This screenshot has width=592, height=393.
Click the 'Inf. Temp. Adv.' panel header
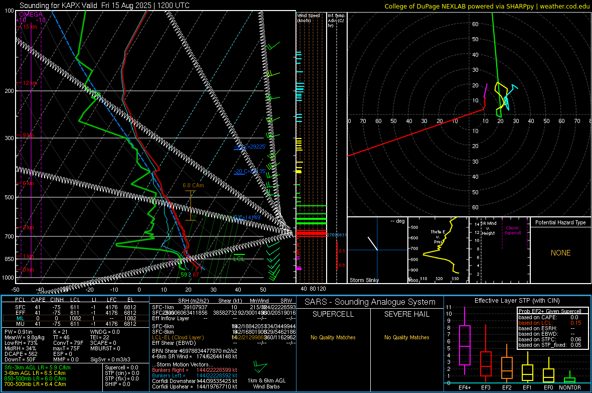[x=336, y=21]
